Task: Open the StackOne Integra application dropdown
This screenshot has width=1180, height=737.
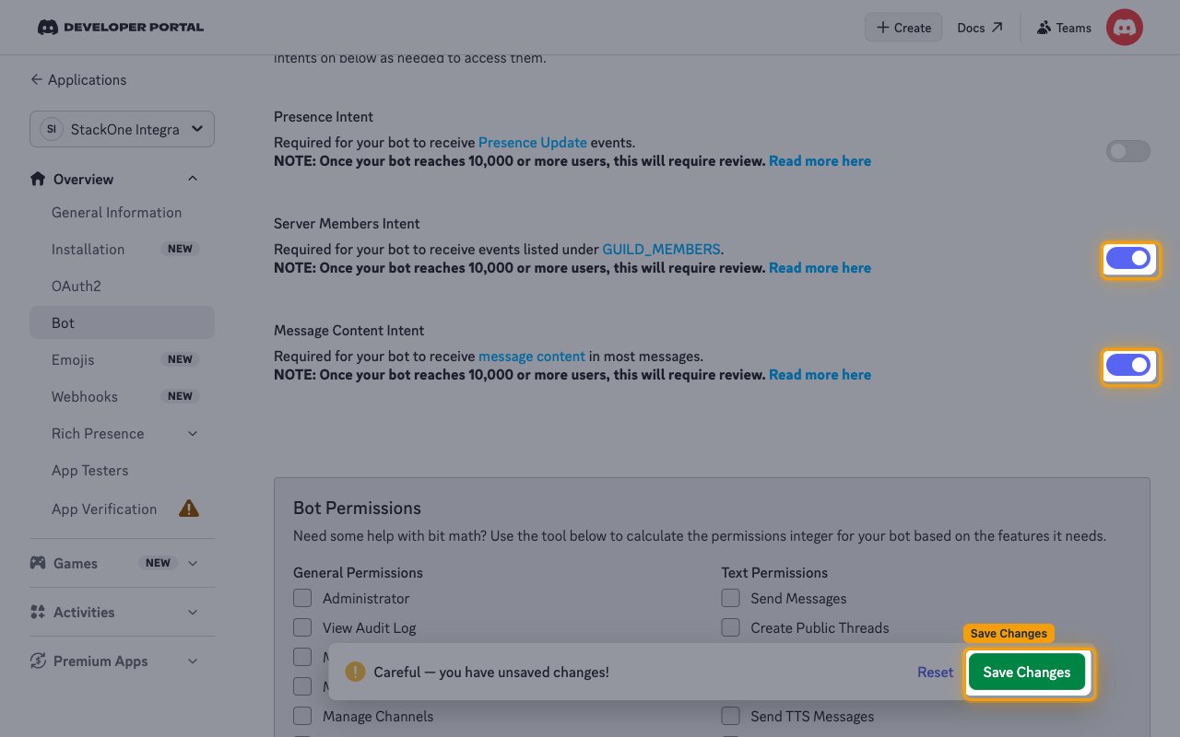Action: tap(122, 129)
